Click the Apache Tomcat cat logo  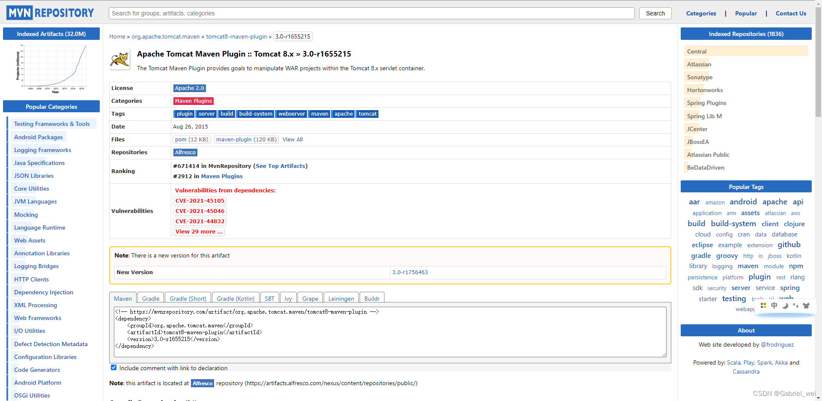point(120,60)
